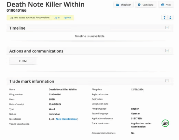179x140 pixels.
Task: Print the trade mark page
Action: (x=166, y=5)
